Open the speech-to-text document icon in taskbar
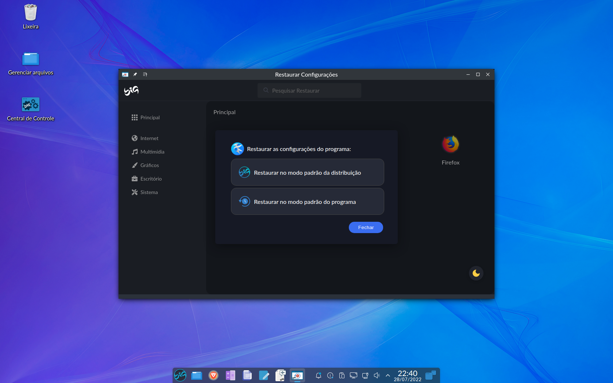This screenshot has height=383, width=613. (281, 375)
